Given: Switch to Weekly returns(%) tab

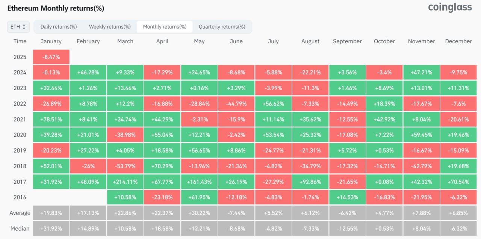Looking at the screenshot, I should point(110,27).
